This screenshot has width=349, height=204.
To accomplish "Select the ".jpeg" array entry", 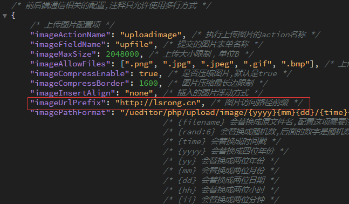I will pos(217,64).
